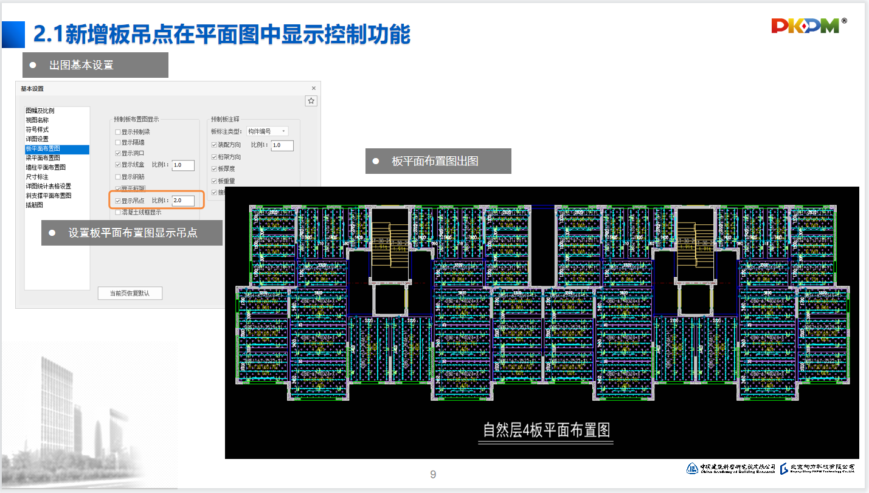This screenshot has height=493, width=869.
Task: Enable the 显示钢筋 checkbox
Action: point(118,177)
